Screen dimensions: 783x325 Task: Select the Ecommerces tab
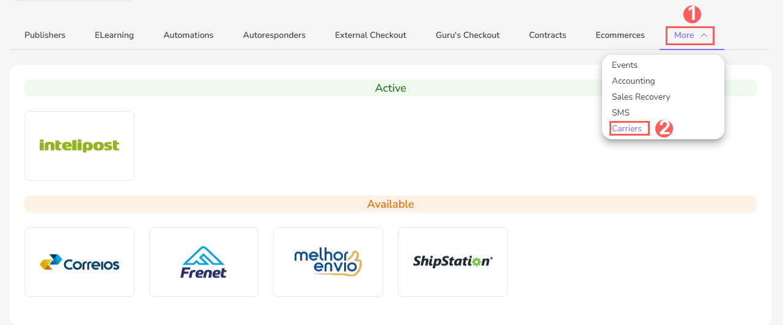point(620,35)
